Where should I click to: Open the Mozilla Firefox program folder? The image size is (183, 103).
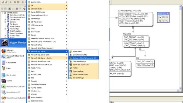(x=47, y=68)
